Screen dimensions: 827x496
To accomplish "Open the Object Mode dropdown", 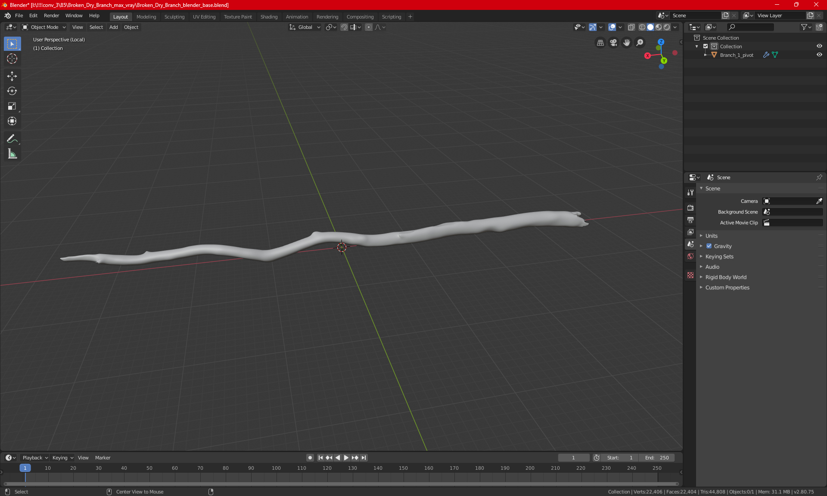I will 44,27.
